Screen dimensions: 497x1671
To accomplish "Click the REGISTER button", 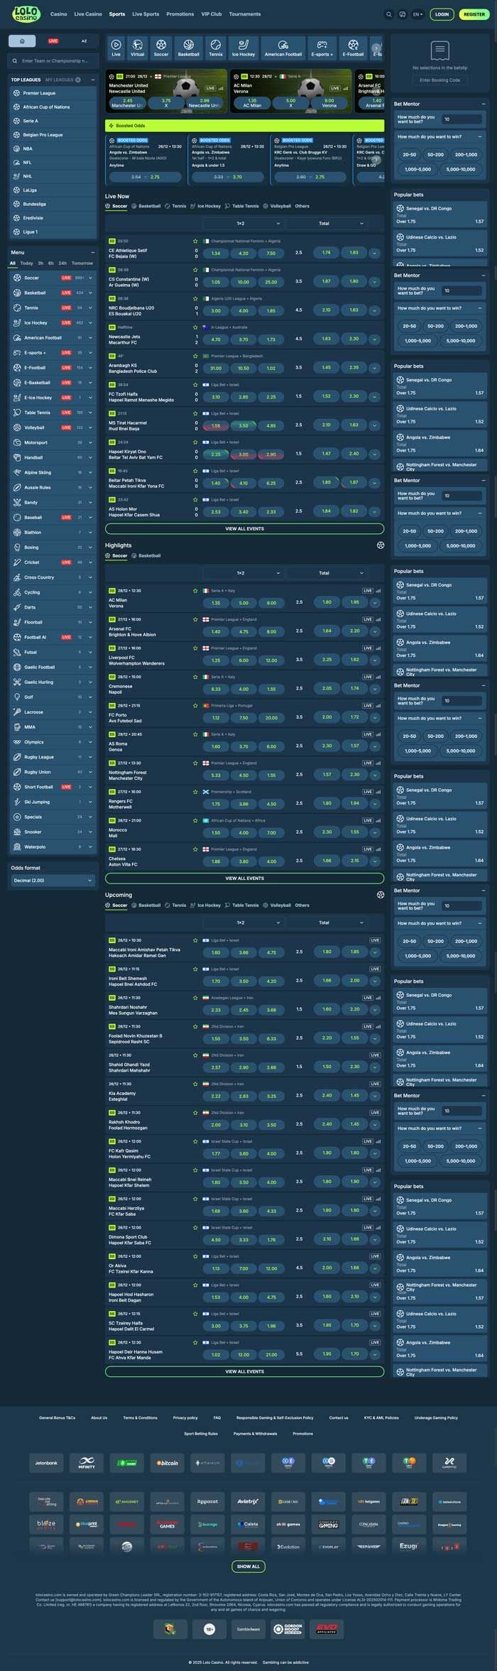I will click(x=474, y=14).
